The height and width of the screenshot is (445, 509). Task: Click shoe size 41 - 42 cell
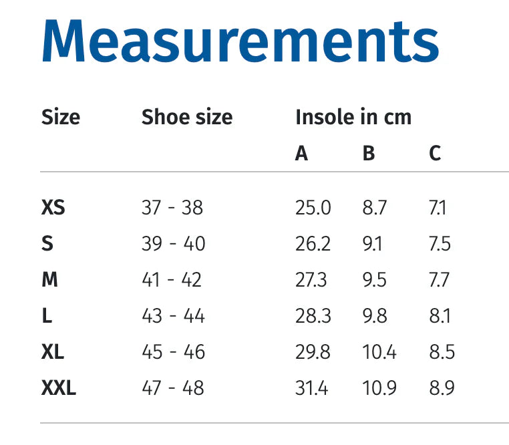172,280
